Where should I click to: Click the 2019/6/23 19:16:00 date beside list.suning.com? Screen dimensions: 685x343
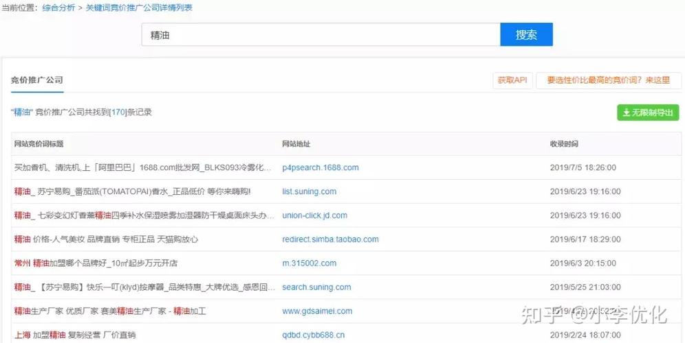click(585, 192)
